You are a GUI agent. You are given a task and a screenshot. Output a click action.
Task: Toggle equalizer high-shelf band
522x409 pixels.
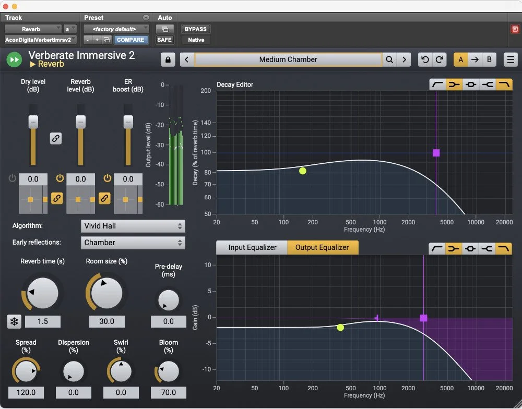487,249
